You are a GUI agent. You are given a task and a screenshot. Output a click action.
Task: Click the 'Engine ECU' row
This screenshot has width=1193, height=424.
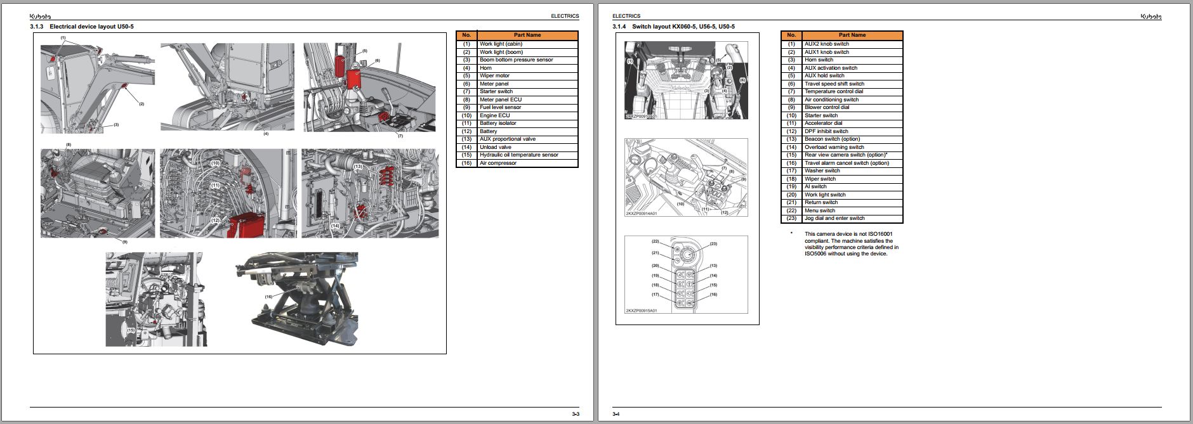point(517,115)
